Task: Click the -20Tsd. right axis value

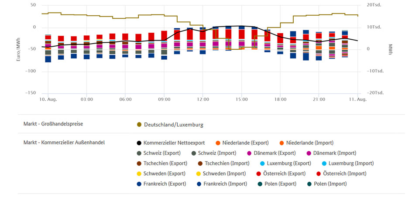Action: pos(375,93)
